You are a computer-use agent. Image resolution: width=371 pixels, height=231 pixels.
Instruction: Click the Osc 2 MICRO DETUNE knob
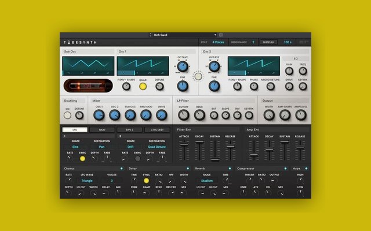(271, 87)
